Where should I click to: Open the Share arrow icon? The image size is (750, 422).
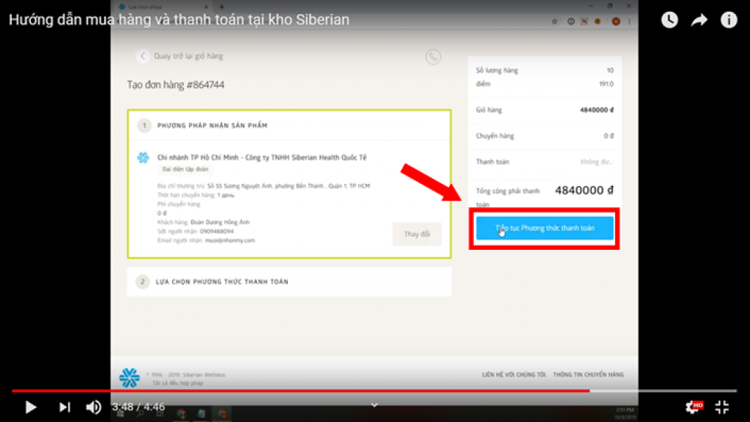pos(699,20)
